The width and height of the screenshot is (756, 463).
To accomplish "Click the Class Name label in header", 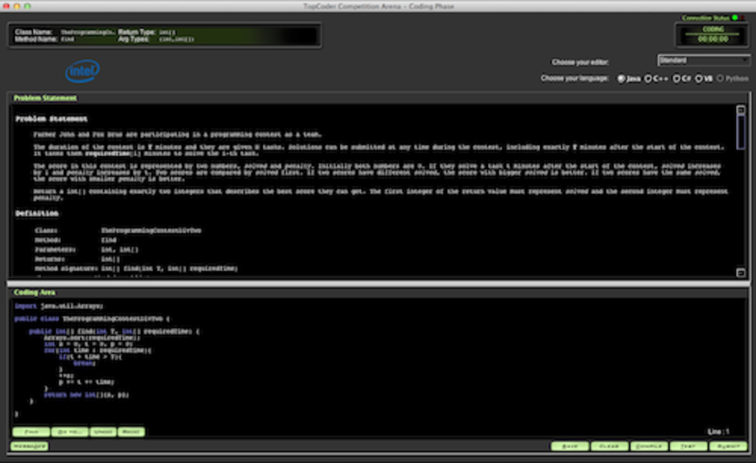I will point(34,32).
